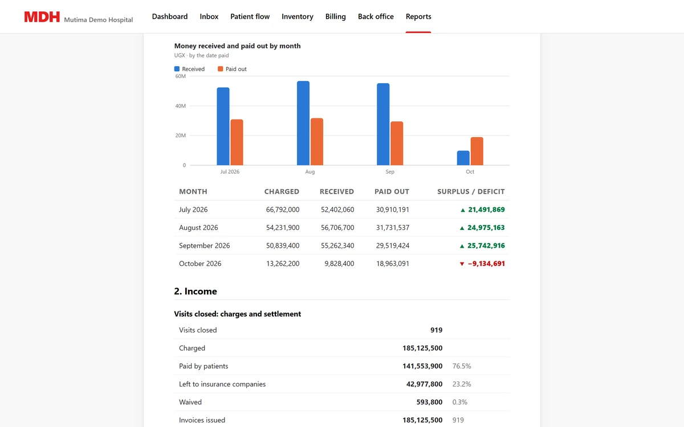Screen dimensions: 684x427
Task: Click red down triangle beside −9,134,691
Action: [462, 264]
